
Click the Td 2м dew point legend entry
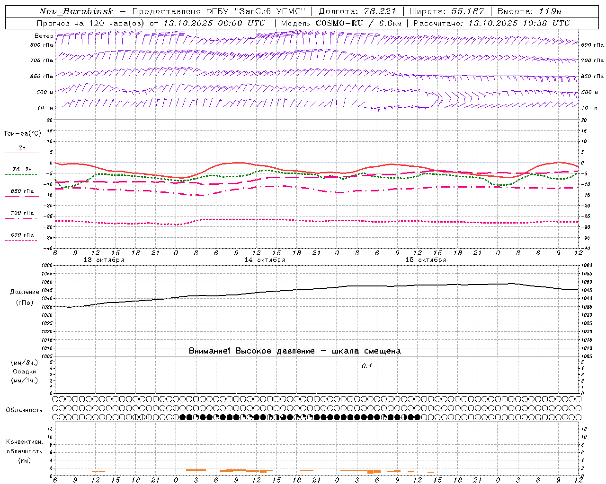point(22,169)
